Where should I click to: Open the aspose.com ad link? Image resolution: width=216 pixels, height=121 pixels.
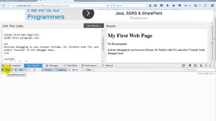pos(139,18)
